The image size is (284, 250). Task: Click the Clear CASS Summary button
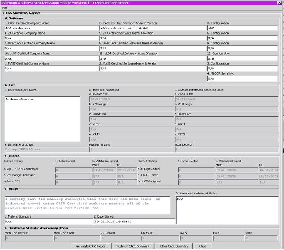pyautogui.click(x=175, y=246)
